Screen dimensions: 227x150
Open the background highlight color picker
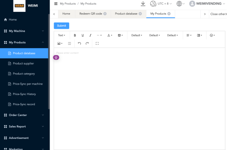tap(120, 35)
